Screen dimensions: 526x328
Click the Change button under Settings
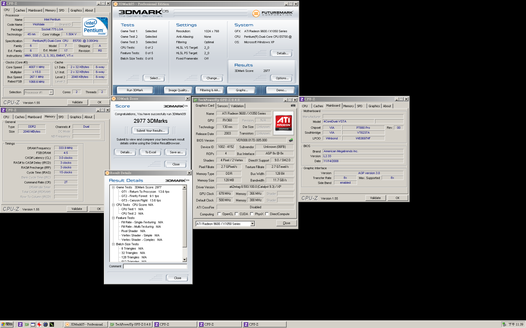(213, 78)
